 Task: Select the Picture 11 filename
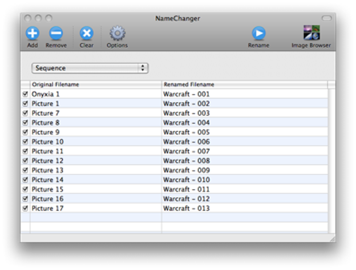[47, 151]
